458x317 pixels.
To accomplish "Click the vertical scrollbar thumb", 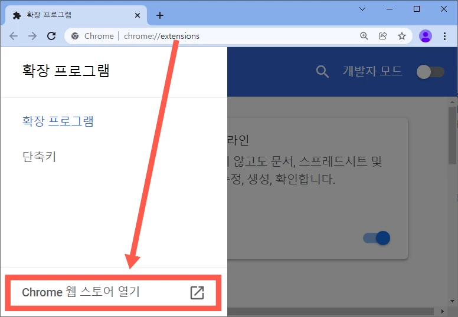I will click(452, 135).
